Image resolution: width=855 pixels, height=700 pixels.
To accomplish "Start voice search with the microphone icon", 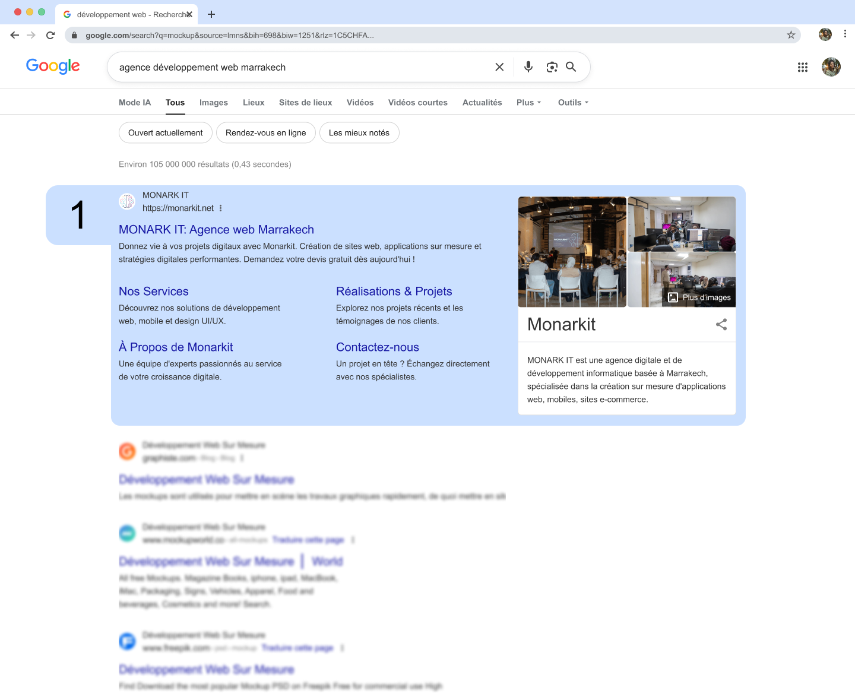I will tap(528, 67).
